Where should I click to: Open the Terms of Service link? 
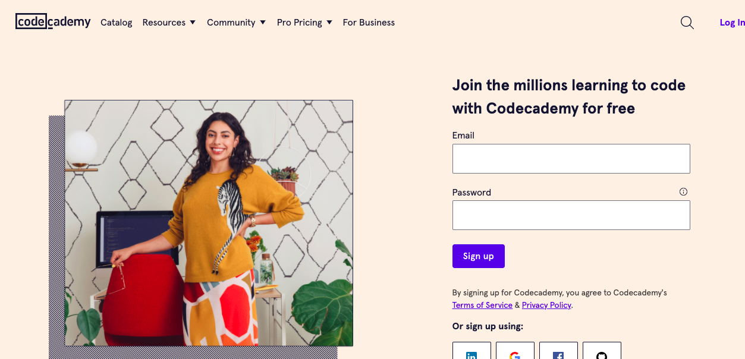(x=482, y=305)
